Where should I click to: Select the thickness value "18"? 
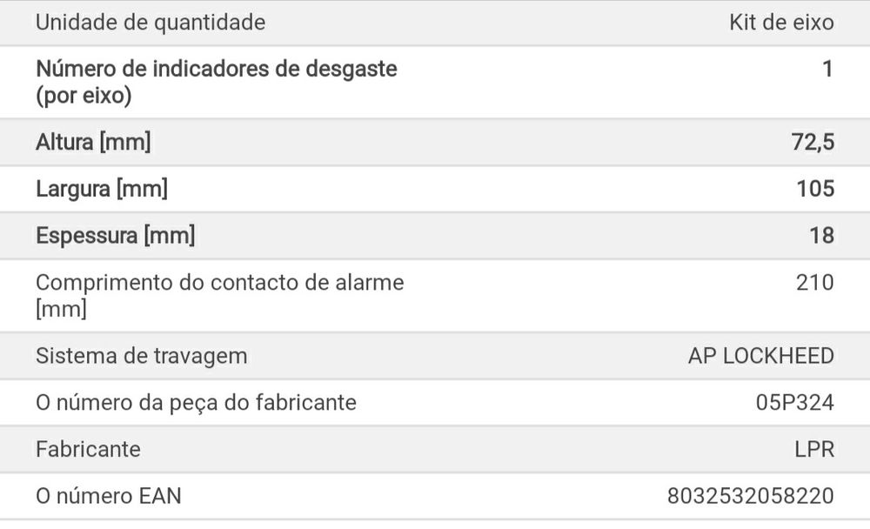coord(821,236)
